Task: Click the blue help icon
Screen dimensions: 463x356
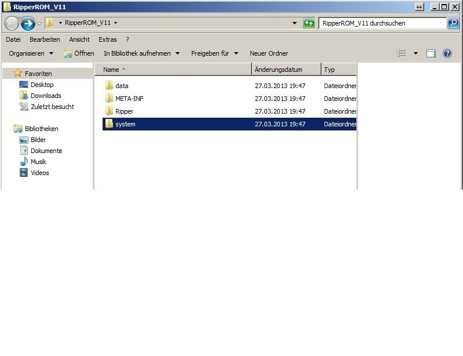Action: 447,53
